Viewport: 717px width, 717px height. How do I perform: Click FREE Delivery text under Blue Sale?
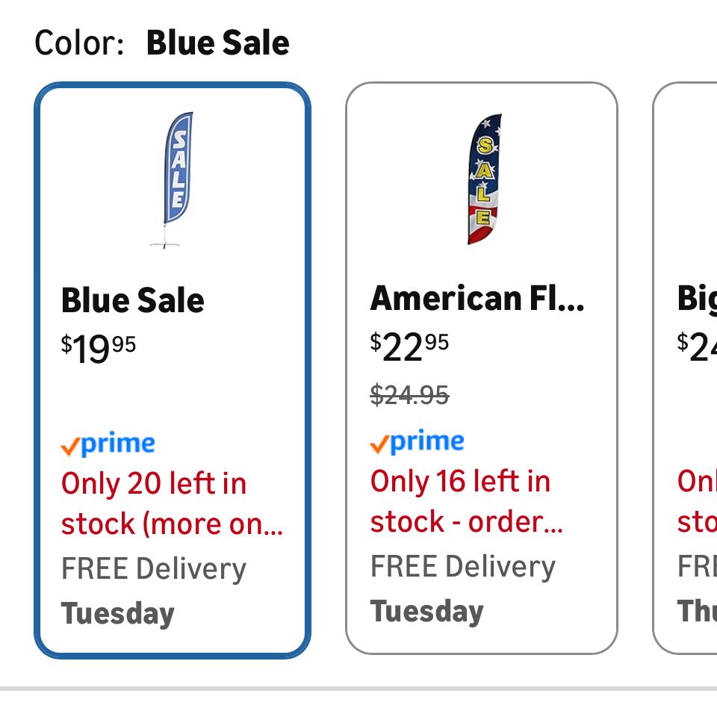coord(154,569)
